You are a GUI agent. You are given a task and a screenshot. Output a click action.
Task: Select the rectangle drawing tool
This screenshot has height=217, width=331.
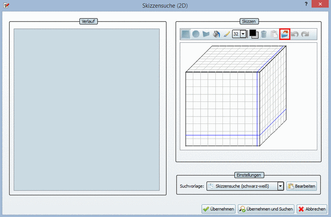185,34
